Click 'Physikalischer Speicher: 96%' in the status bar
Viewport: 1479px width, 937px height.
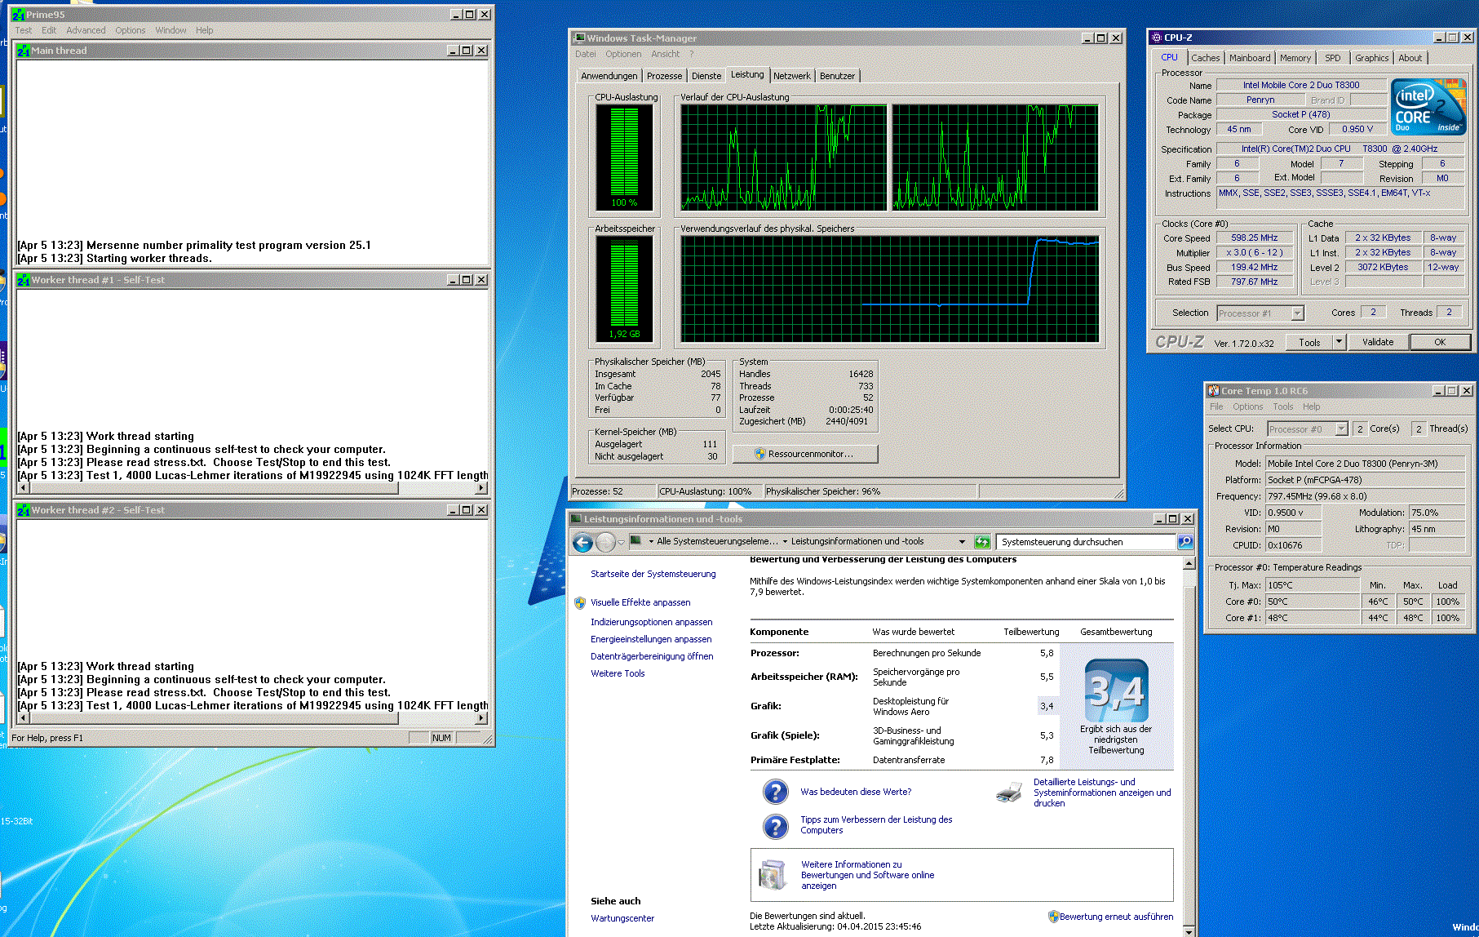tap(823, 491)
